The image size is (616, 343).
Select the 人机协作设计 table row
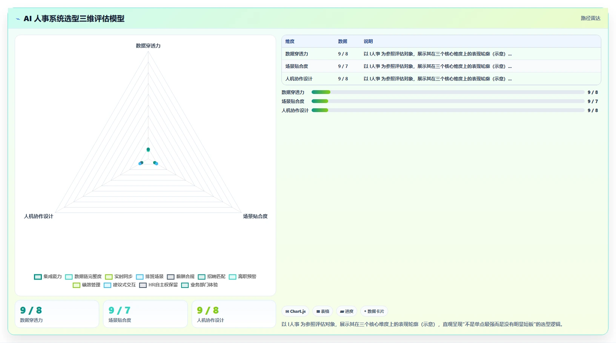pyautogui.click(x=441, y=78)
